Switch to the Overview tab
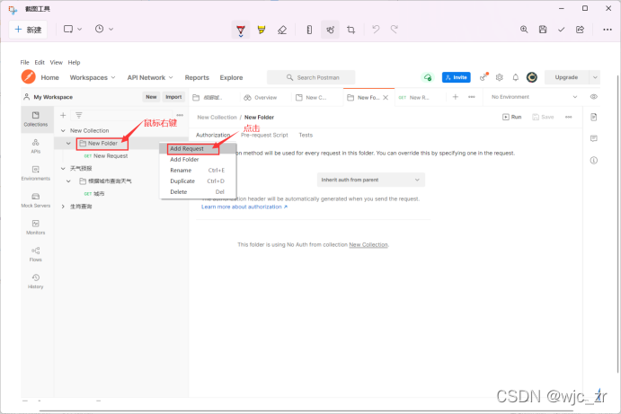621x414 pixels. point(261,97)
